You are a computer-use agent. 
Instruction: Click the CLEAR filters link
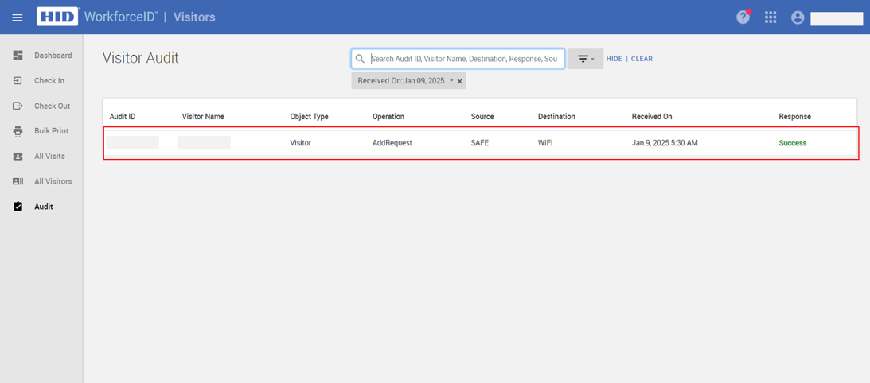(x=642, y=59)
